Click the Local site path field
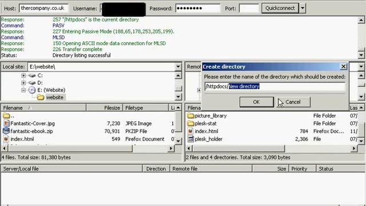Image resolution: width=366 pixels, height=206 pixels. 101,67
